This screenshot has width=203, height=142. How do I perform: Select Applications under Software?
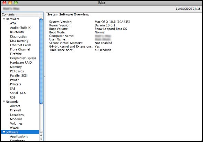tap(19, 136)
